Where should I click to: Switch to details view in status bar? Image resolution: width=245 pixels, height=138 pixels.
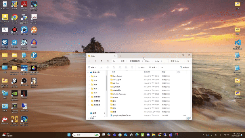pos(187,118)
